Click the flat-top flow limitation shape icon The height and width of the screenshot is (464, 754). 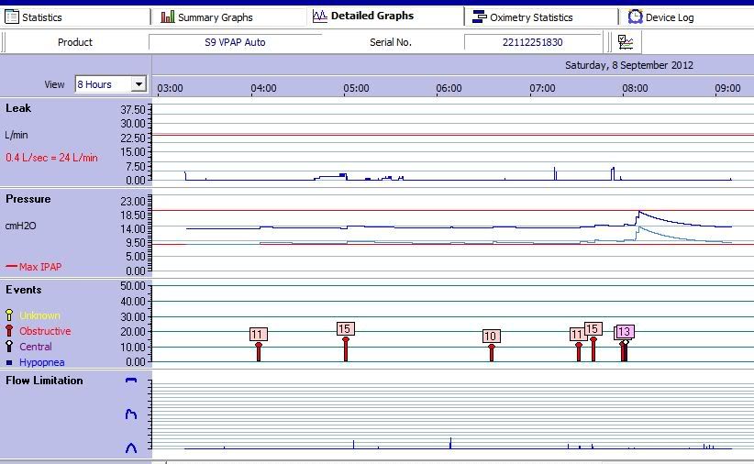pyautogui.click(x=130, y=380)
